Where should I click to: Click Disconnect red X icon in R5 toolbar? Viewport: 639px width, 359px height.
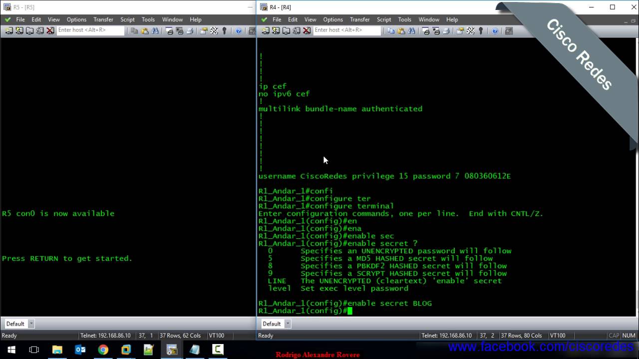click(50, 30)
